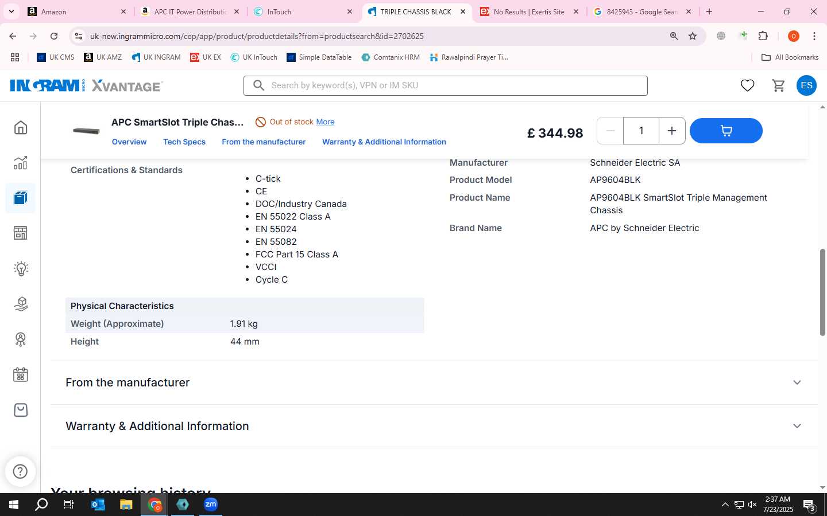Image resolution: width=827 pixels, height=516 pixels.
Task: Open the person badge sidebar icon
Action: point(21,339)
